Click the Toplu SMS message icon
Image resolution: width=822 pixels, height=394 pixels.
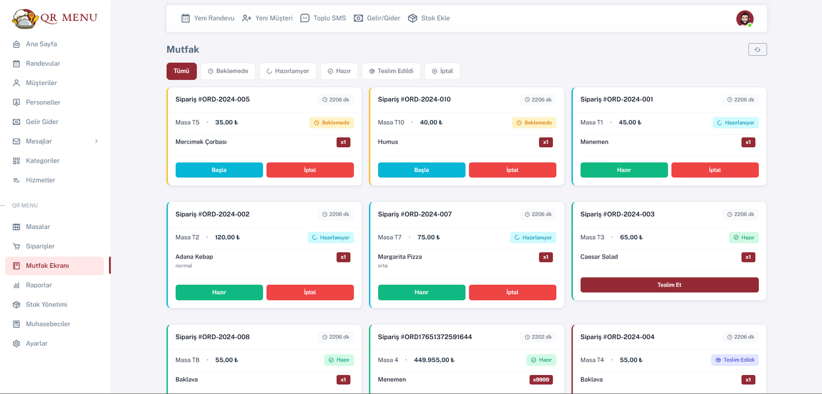coord(305,18)
